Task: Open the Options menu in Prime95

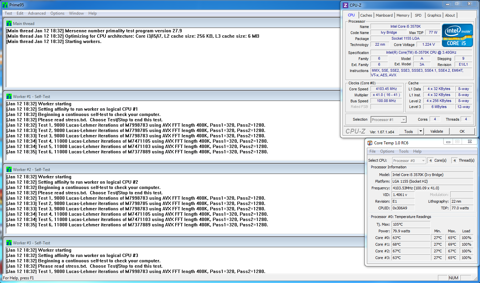Action: coord(57,13)
